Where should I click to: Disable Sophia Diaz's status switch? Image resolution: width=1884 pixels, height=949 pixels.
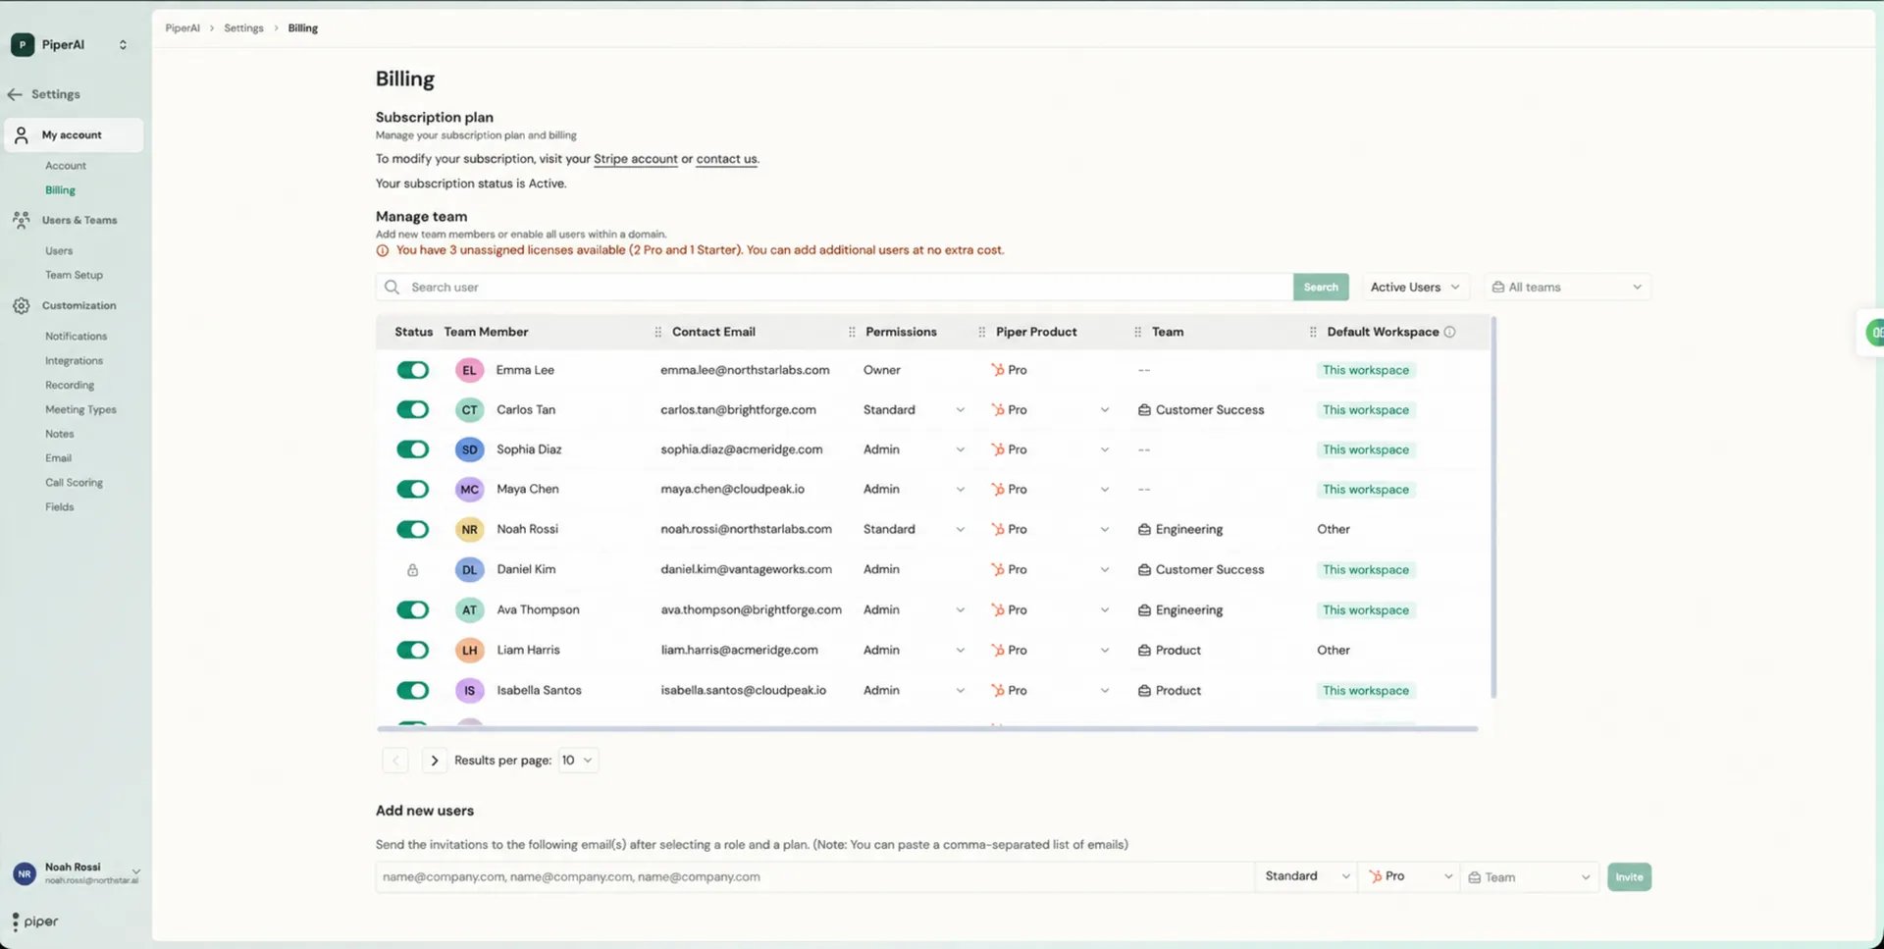pos(413,449)
